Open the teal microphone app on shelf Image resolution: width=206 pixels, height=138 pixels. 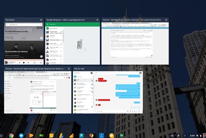coord(81,136)
